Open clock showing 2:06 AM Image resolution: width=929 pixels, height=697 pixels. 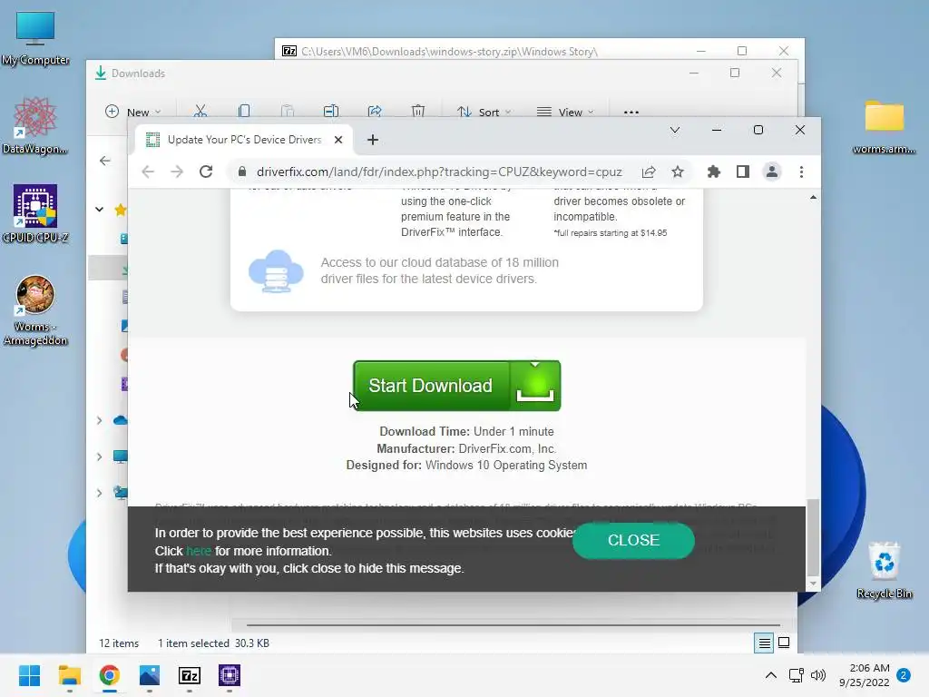coord(865,675)
